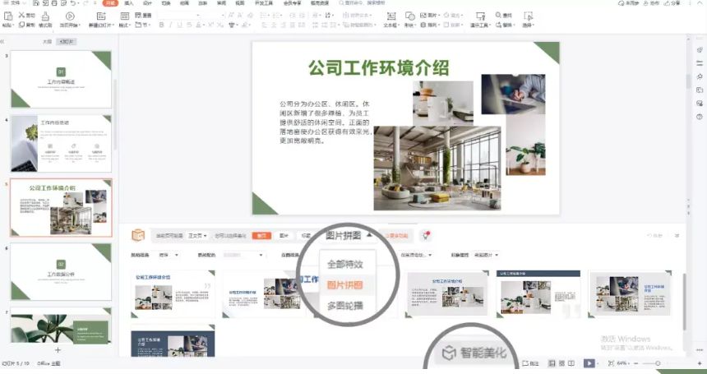Click the pin icon in right sidebar
The height and width of the screenshot is (374, 707).
700,76
